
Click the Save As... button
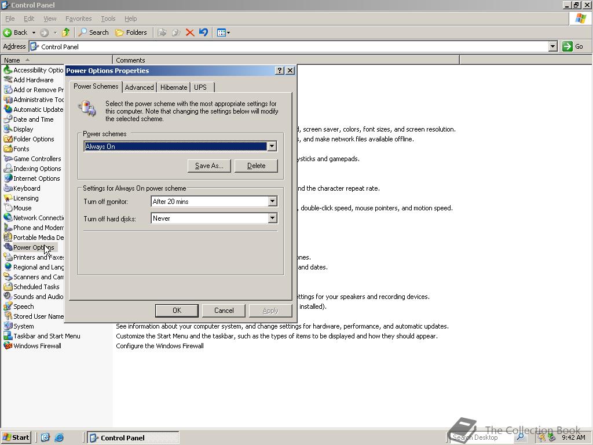click(x=209, y=166)
